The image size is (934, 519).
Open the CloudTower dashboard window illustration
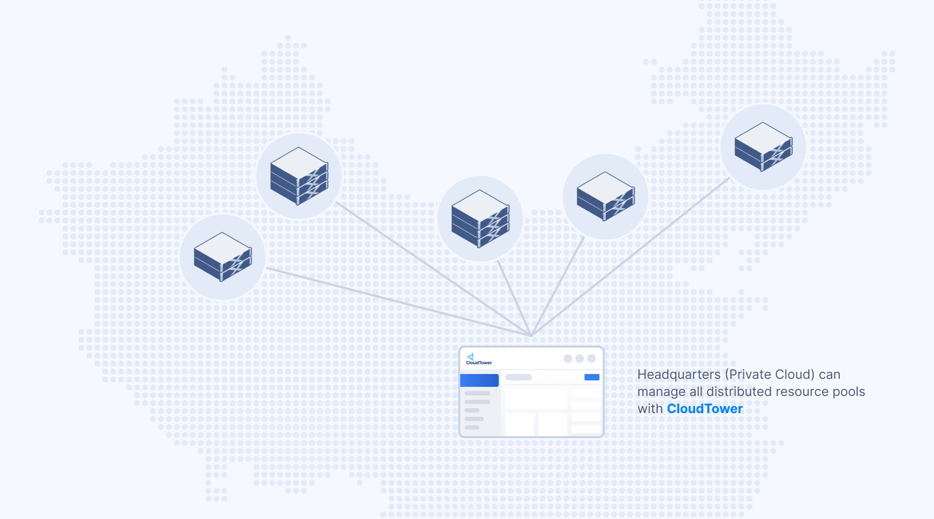click(x=531, y=392)
